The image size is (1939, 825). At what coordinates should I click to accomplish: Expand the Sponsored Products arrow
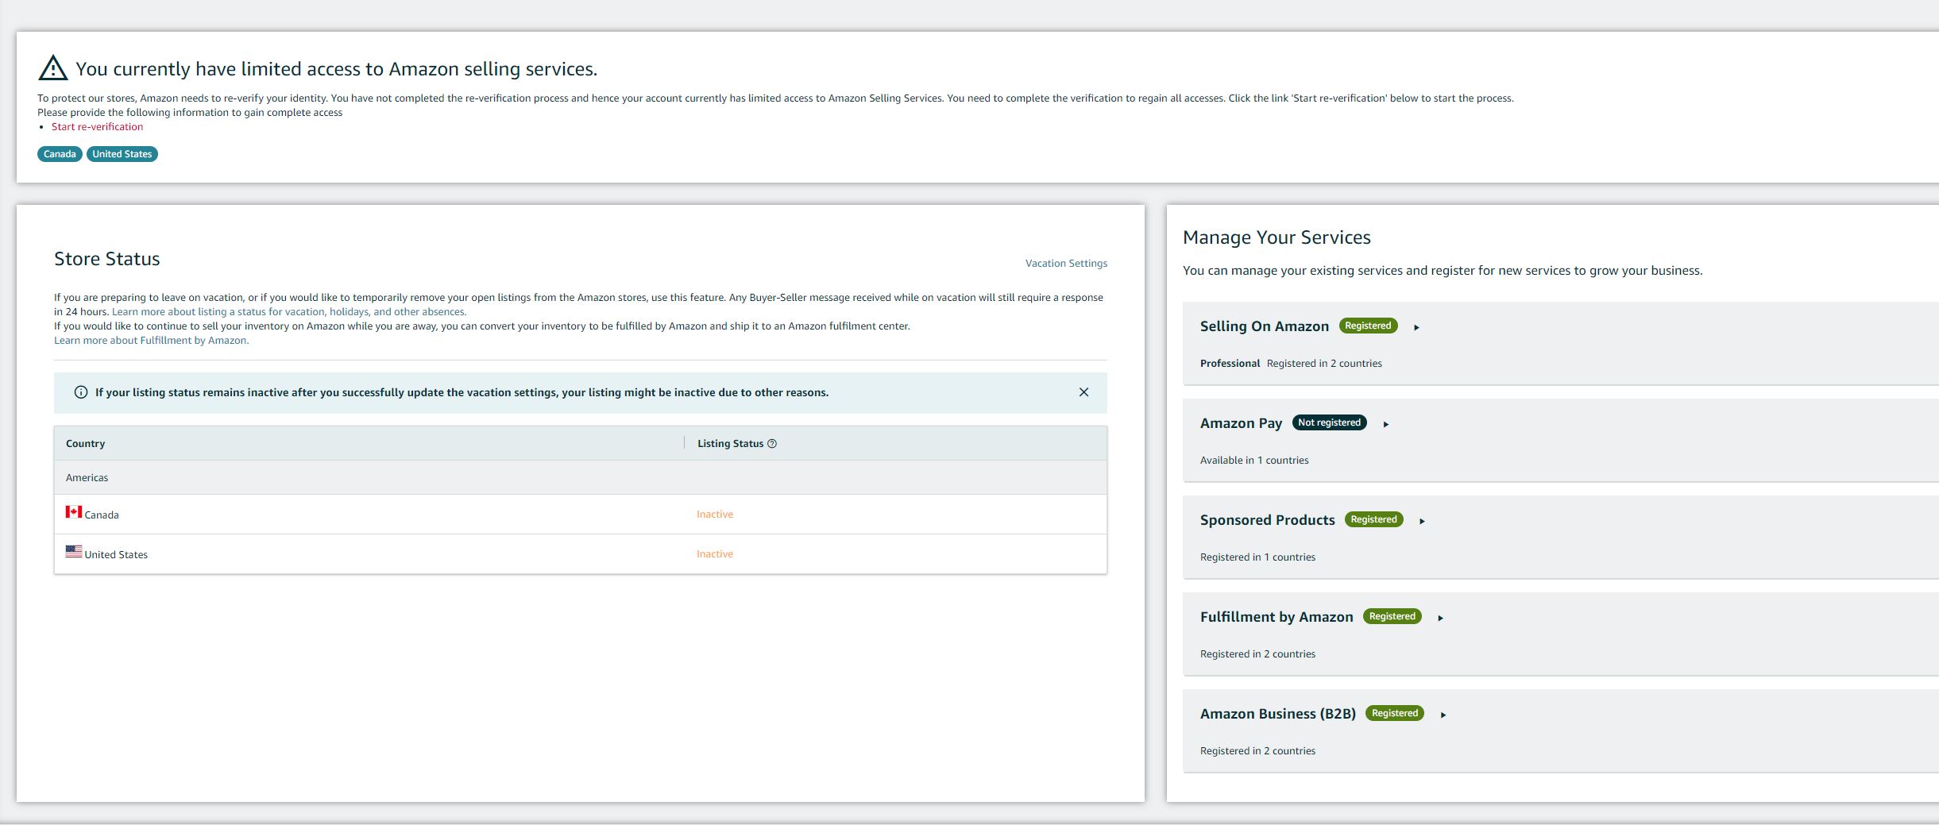[1422, 521]
